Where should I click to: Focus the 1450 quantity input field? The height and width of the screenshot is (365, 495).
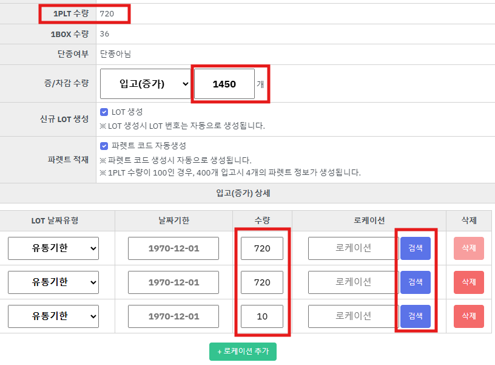[224, 84]
